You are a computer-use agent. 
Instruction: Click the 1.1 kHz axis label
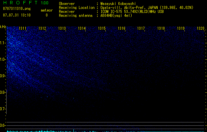pos(3,43)
